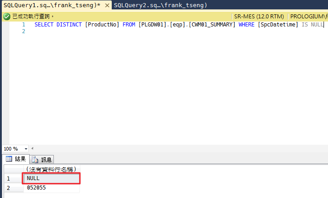
Task: Select the NULL cell in row 1
Action: click(52, 178)
